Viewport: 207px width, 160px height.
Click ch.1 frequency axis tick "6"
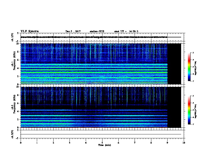(x=18, y=60)
